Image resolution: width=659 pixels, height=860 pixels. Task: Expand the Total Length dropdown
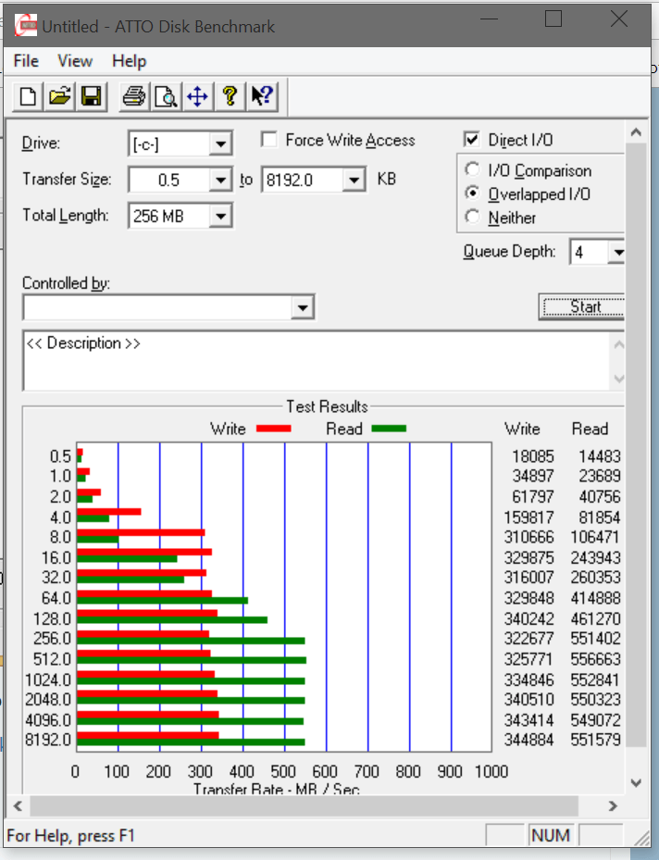point(219,217)
